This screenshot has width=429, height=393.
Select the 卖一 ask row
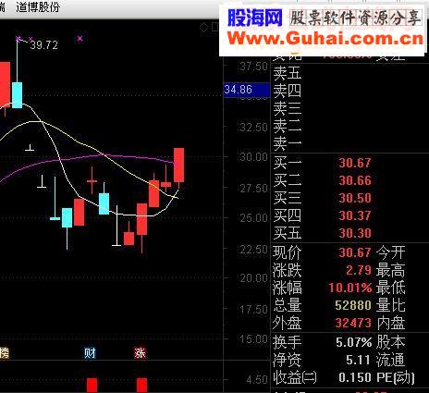click(349, 143)
